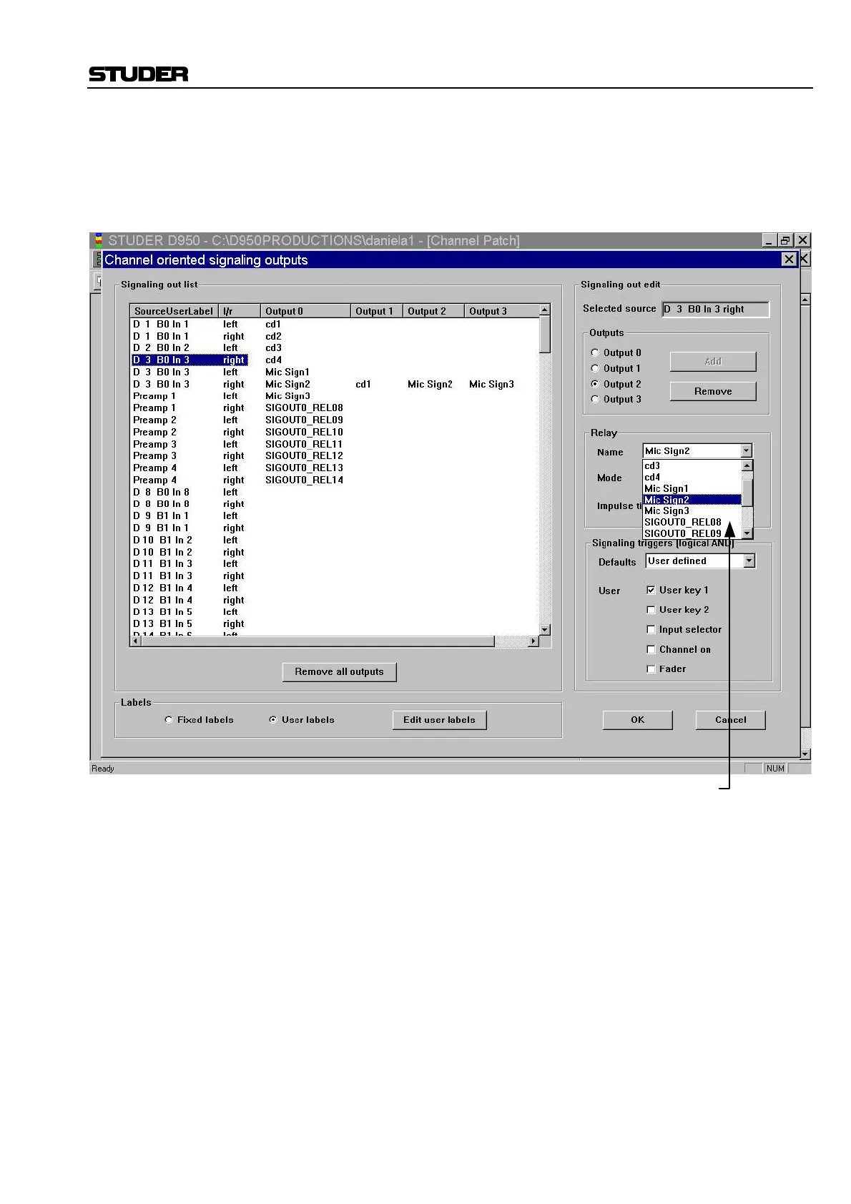Click Output 0 column header
The width and height of the screenshot is (851, 1204).
306,311
